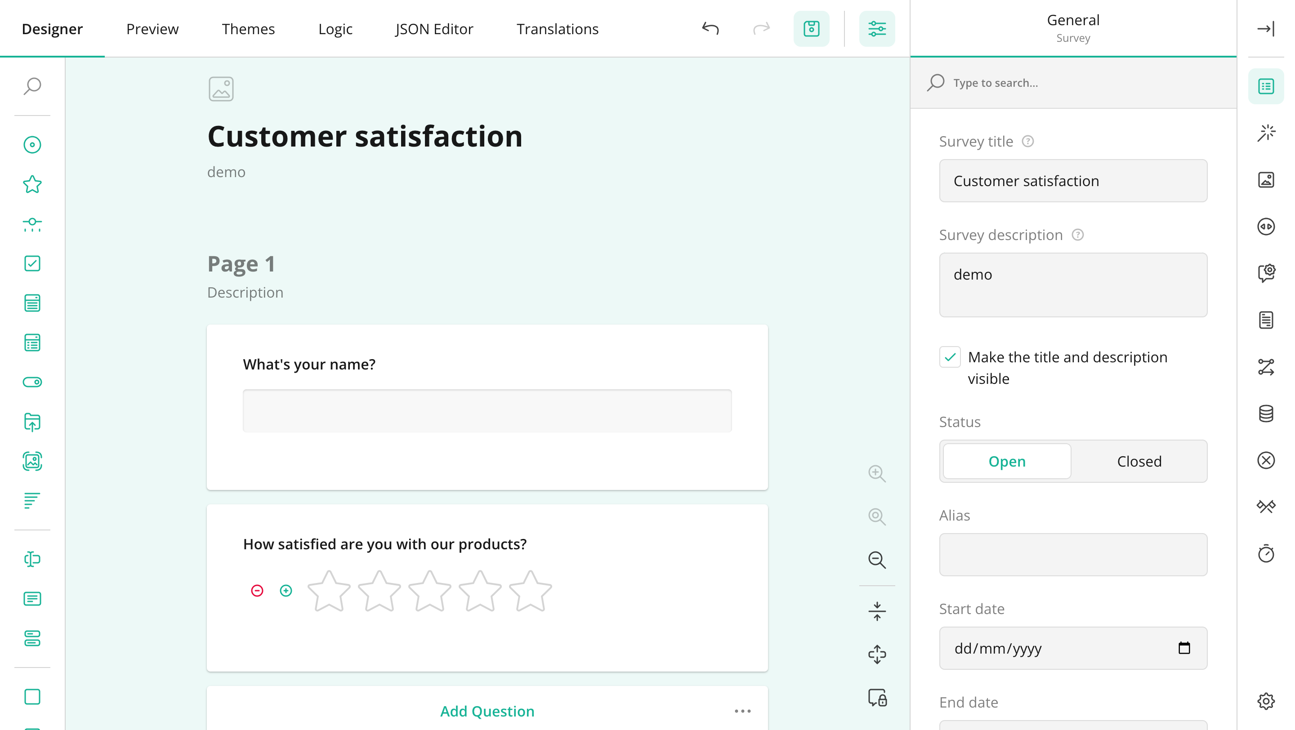Select the checkbox question toolbox icon
The width and height of the screenshot is (1295, 730).
click(32, 263)
